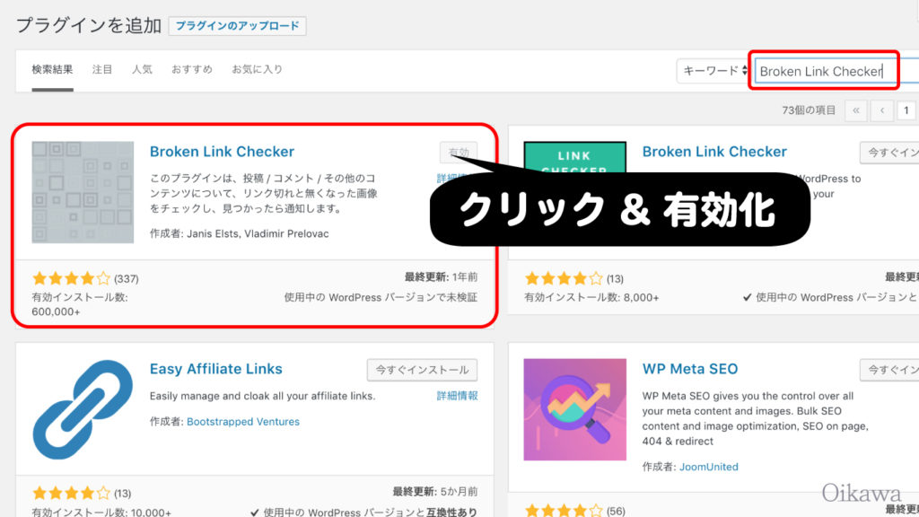Click the 使用中の WordPress バージョンで未検証 text

(381, 297)
